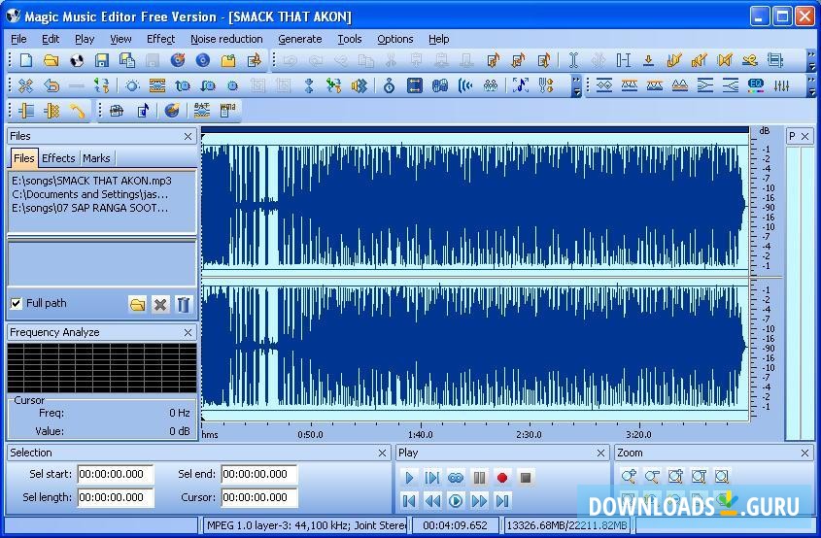The width and height of the screenshot is (821, 538).
Task: Close the Selection panel
Action: click(383, 453)
